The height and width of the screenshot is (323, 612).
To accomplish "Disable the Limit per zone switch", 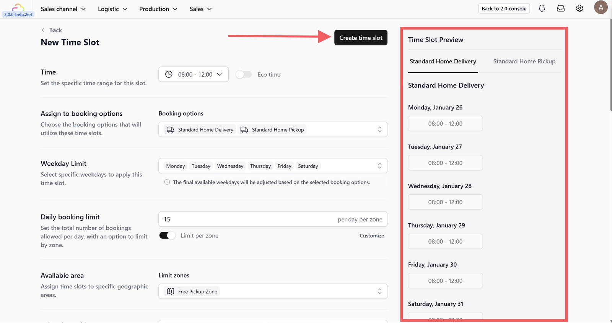I will click(x=167, y=236).
